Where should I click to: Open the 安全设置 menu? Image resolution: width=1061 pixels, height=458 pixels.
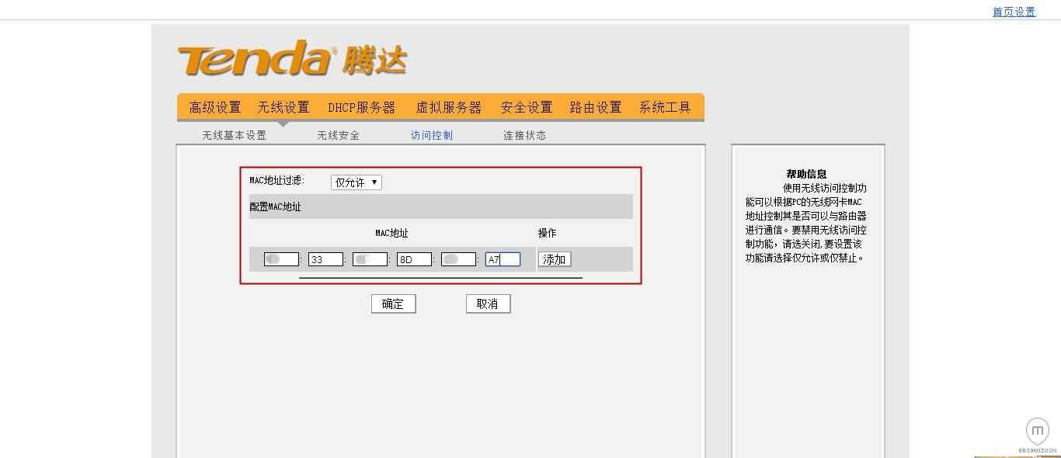[x=527, y=107]
